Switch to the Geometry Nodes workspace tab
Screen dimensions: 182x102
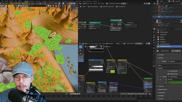(87, 1)
